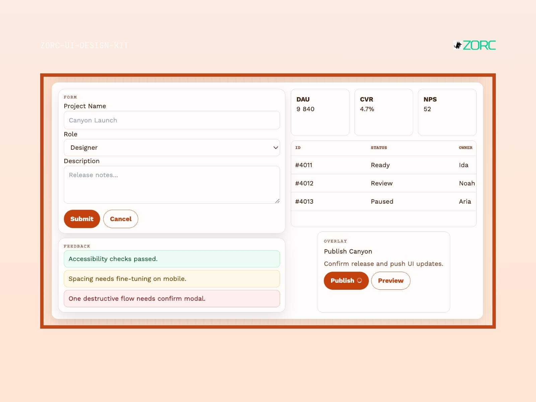536x402 pixels.
Task: Click the textarea resize handle icon
Action: click(x=277, y=201)
